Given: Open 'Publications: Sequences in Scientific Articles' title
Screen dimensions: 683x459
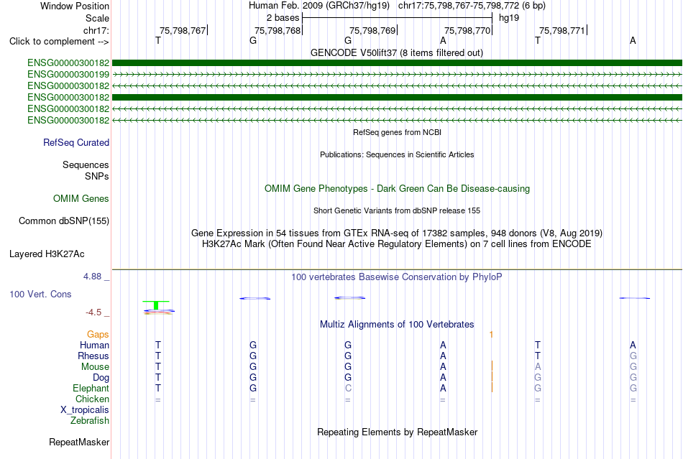Looking at the screenshot, I should 397,154.
